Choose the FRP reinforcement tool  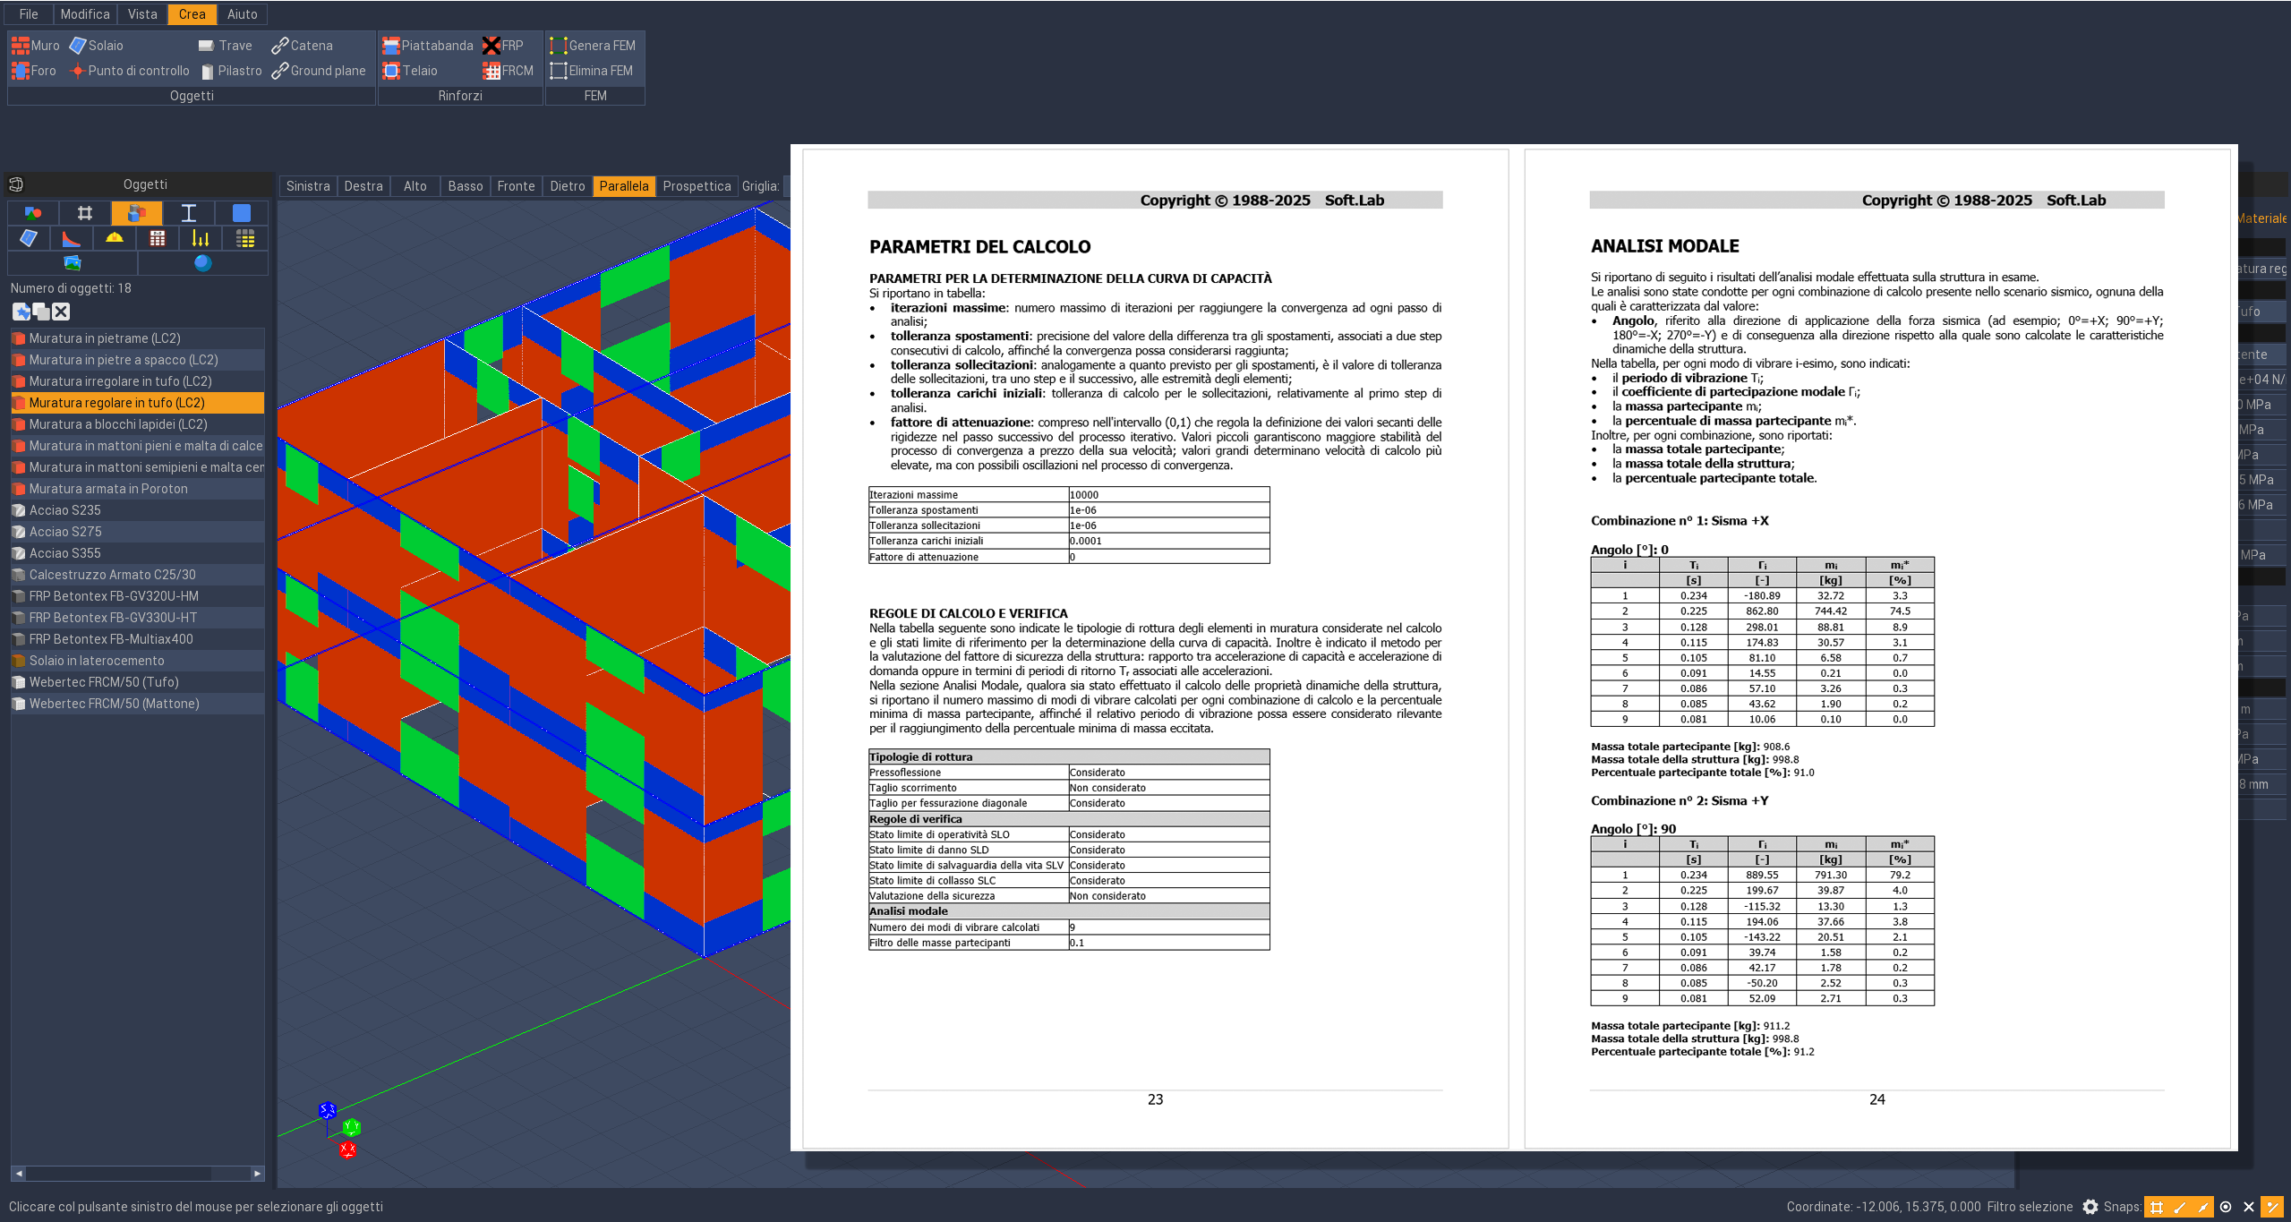pyautogui.click(x=503, y=46)
